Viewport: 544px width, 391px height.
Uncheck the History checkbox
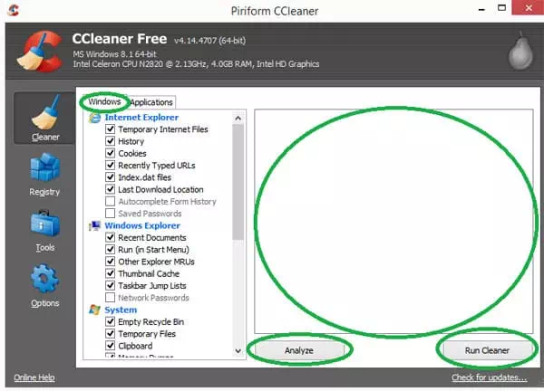pyautogui.click(x=111, y=141)
